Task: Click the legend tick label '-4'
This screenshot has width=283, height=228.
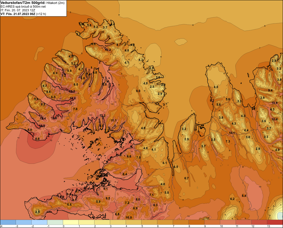Action: pos(1,226)
